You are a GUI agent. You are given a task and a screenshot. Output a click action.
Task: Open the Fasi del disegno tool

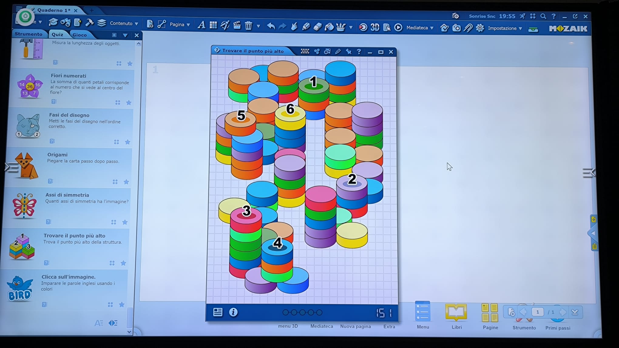coord(69,115)
